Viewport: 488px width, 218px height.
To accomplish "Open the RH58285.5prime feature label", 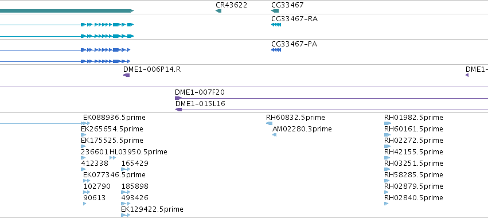I will tap(413, 175).
